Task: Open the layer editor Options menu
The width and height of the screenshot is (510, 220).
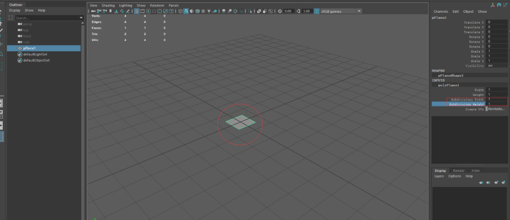Action: [x=455, y=176]
